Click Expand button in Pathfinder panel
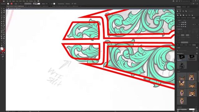199x112 pixels. pos(191,11)
